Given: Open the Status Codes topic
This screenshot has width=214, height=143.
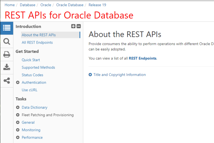Looking at the screenshot, I should pyautogui.click(x=32, y=75).
